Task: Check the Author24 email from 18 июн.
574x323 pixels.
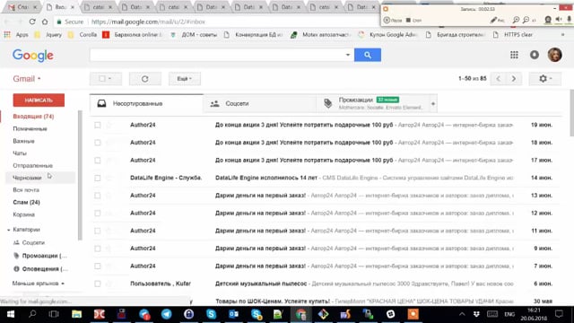Action: (98, 143)
